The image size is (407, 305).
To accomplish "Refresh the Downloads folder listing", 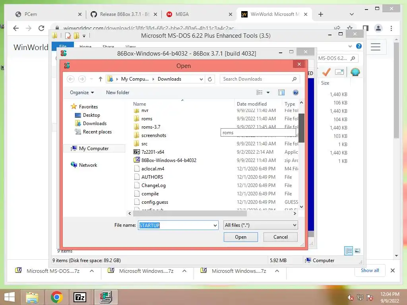I will tap(210, 79).
